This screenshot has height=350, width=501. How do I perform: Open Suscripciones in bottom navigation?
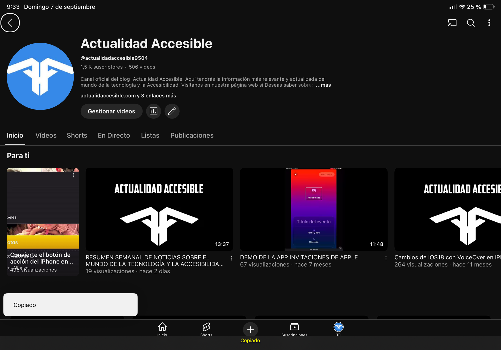point(294,329)
